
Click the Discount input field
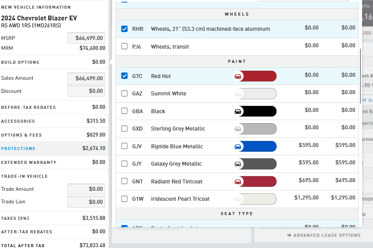coord(86,91)
